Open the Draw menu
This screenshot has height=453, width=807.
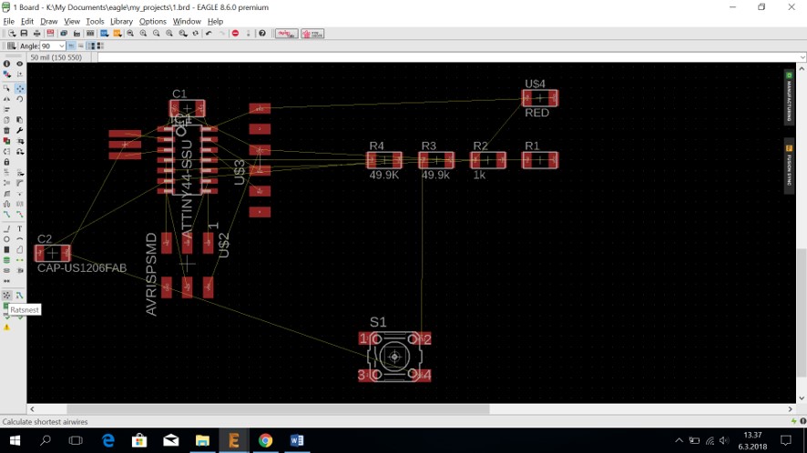[x=49, y=21]
